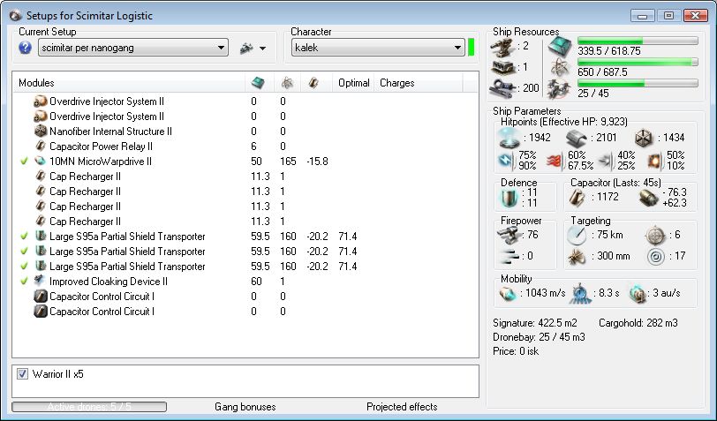Click the calibration icon showing 200

tap(502, 87)
